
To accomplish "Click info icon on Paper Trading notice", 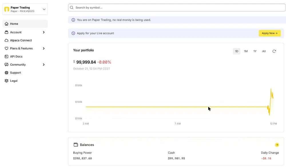I will click(x=73, y=20).
